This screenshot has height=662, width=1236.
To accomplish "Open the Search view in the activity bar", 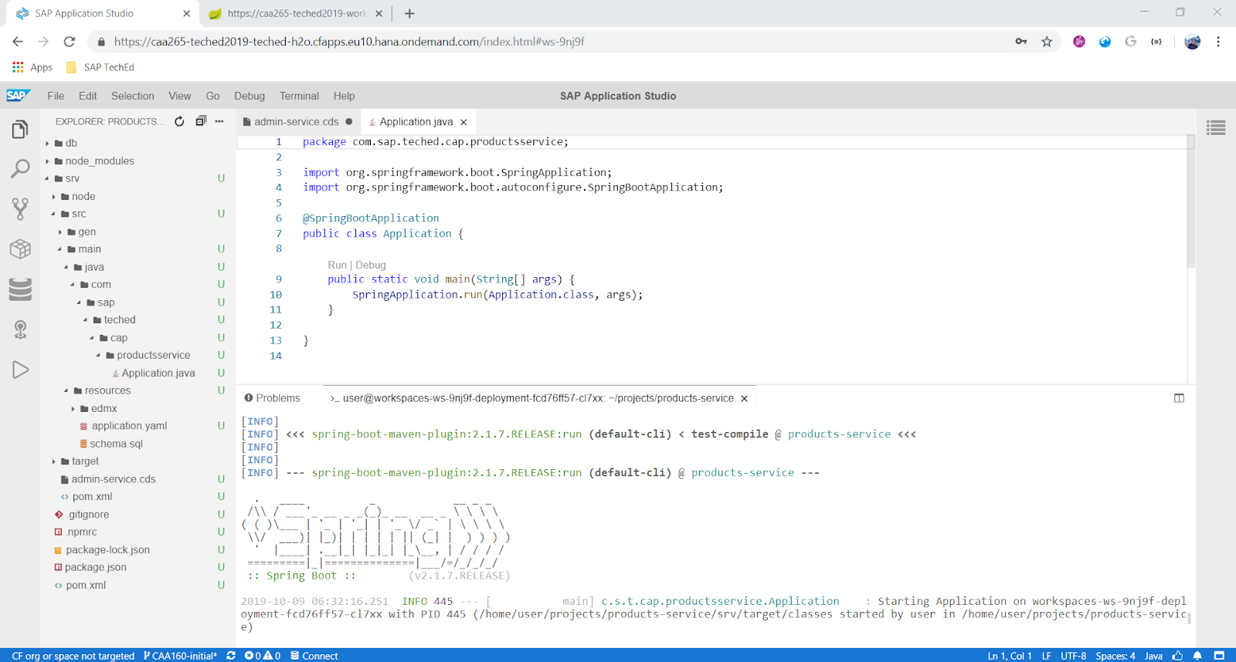I will [20, 168].
